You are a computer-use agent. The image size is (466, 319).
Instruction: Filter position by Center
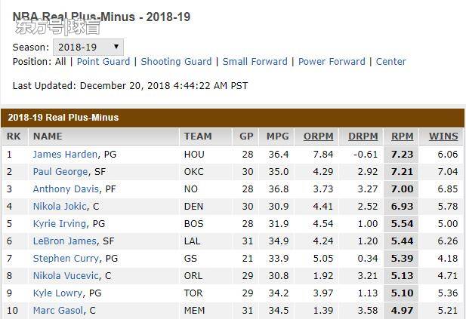click(390, 62)
